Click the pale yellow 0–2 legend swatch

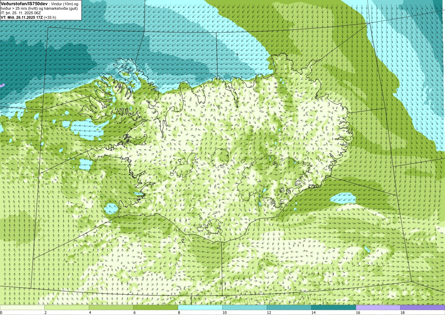click(x=22, y=307)
